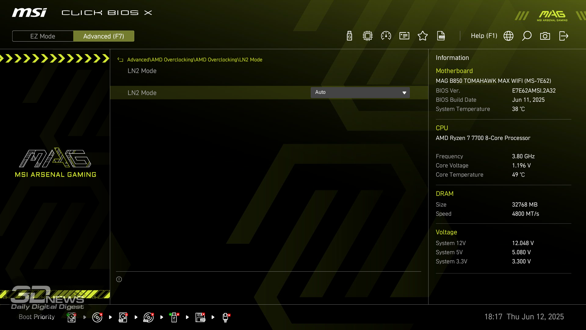This screenshot has width=586, height=330.
Task: Select the USB hard disk boot device icon
Action: tap(123, 317)
